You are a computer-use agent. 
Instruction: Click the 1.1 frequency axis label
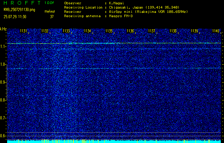click(x=2, y=46)
